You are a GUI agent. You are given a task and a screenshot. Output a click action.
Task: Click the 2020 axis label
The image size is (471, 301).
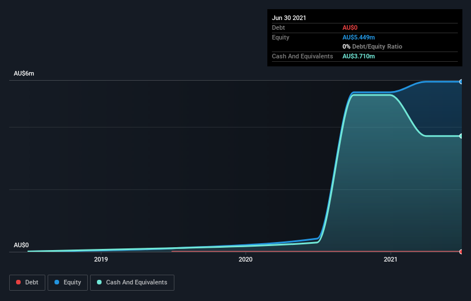(x=246, y=259)
